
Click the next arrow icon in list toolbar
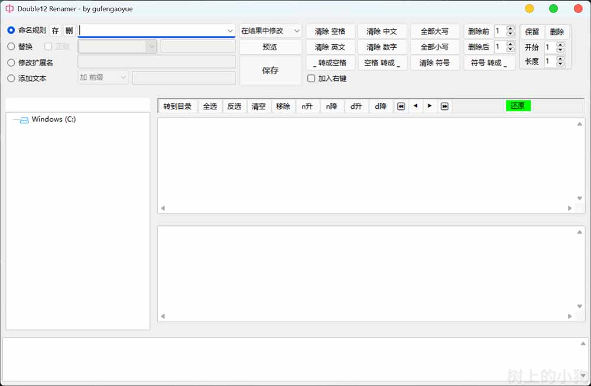tap(430, 106)
